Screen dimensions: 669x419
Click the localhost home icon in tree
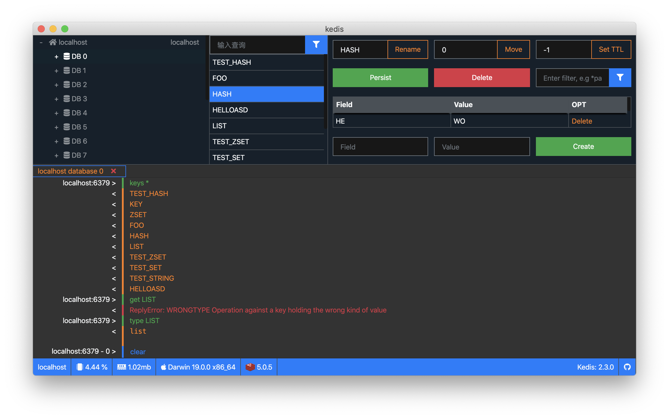point(53,42)
